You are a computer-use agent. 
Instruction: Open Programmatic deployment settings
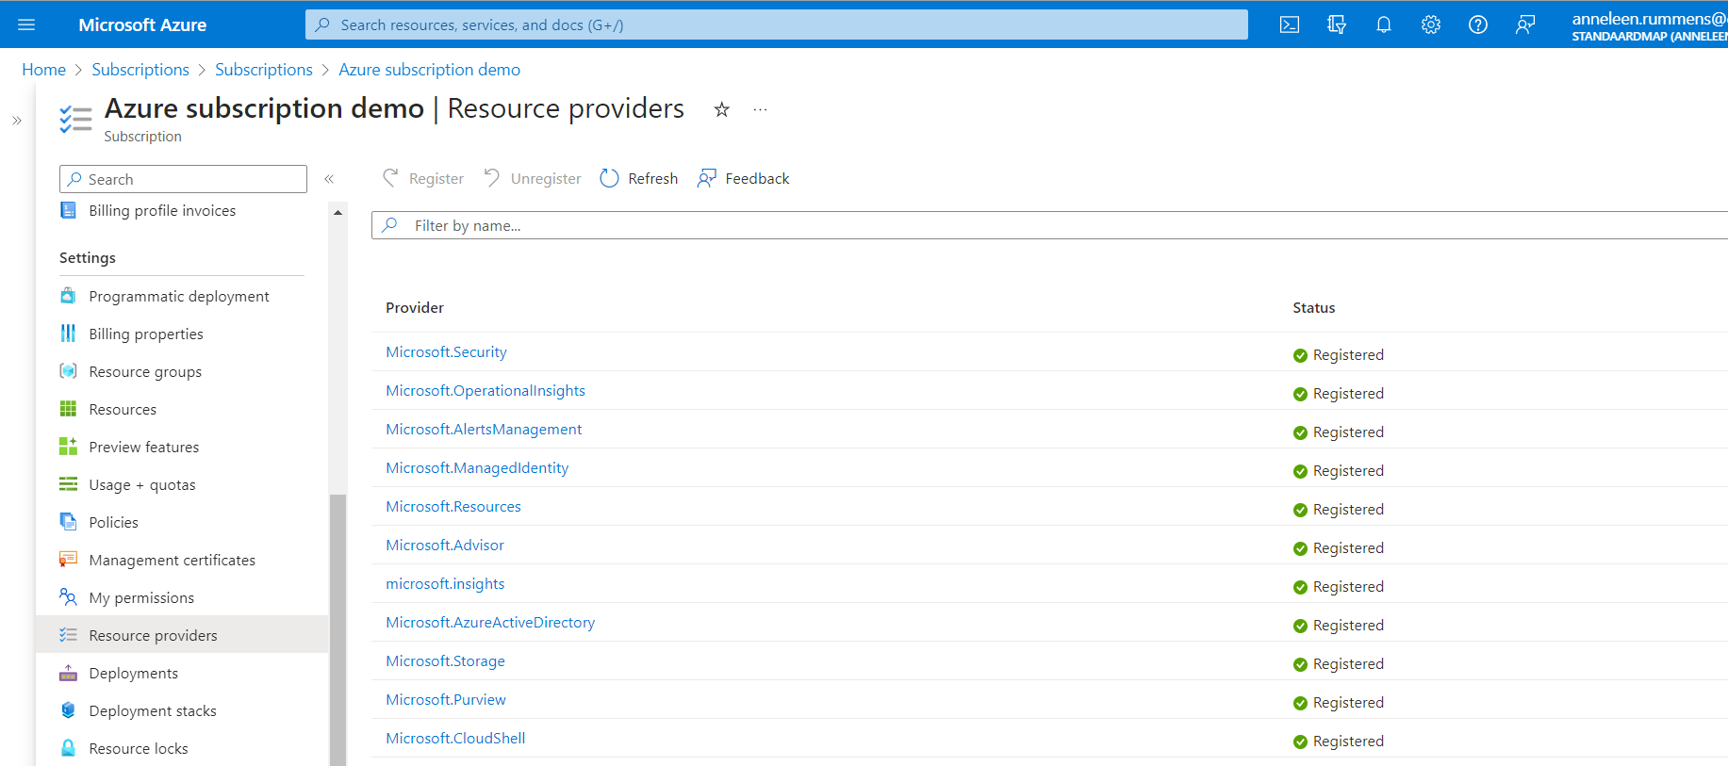[179, 296]
